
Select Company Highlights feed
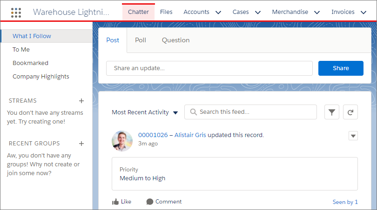pyautogui.click(x=40, y=77)
